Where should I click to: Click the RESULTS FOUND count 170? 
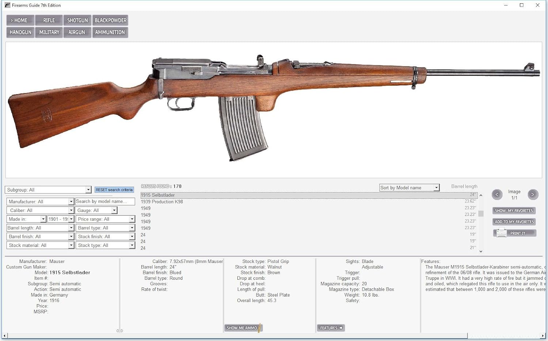(x=178, y=186)
